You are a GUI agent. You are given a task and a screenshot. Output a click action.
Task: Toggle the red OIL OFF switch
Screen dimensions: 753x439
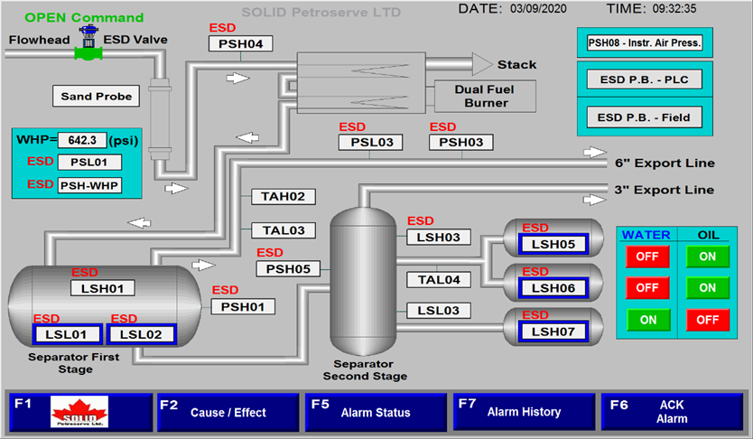coord(707,320)
